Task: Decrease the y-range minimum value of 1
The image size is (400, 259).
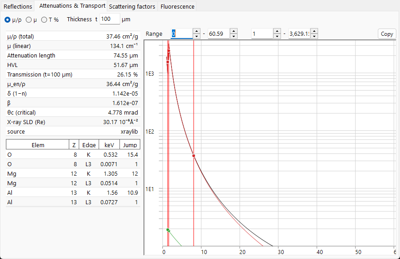Action: coord(277,36)
